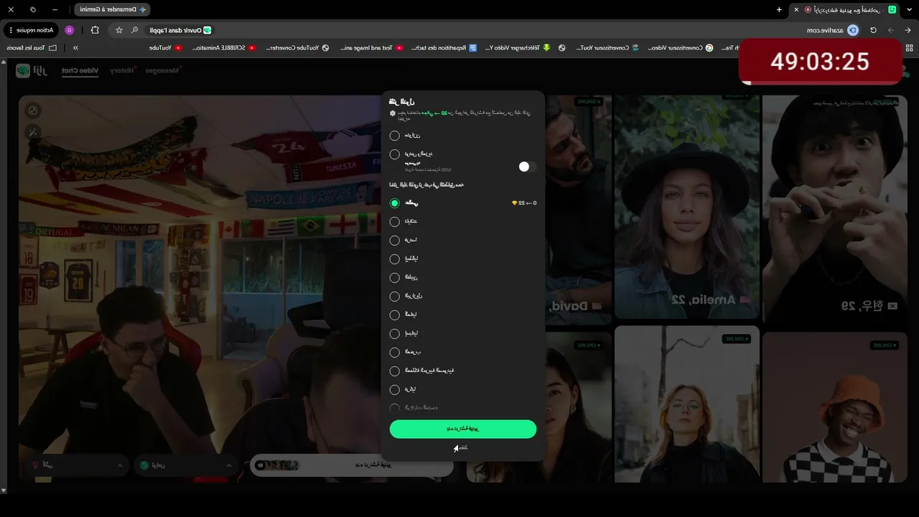The width and height of the screenshot is (919, 517).
Task: Open the purple G profile avatar
Action: pos(70,30)
